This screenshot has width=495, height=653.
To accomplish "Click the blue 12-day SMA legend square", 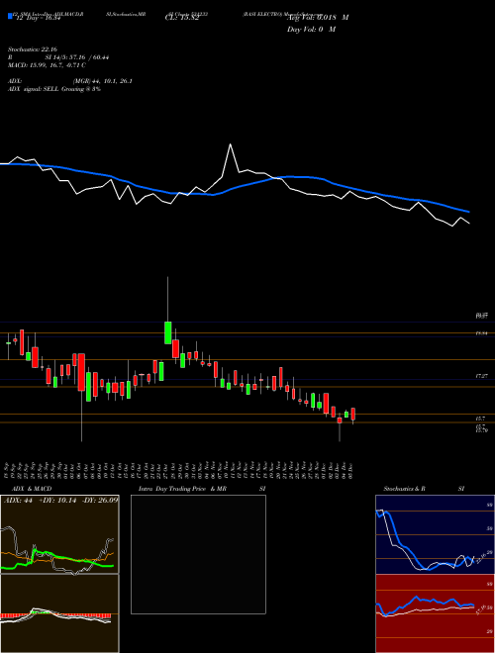I will pos(10,16).
